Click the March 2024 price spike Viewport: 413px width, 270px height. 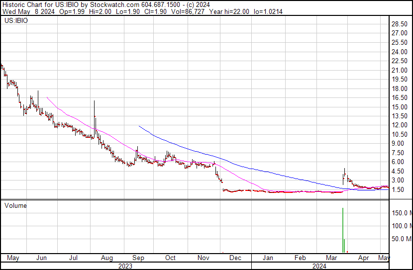344,169
